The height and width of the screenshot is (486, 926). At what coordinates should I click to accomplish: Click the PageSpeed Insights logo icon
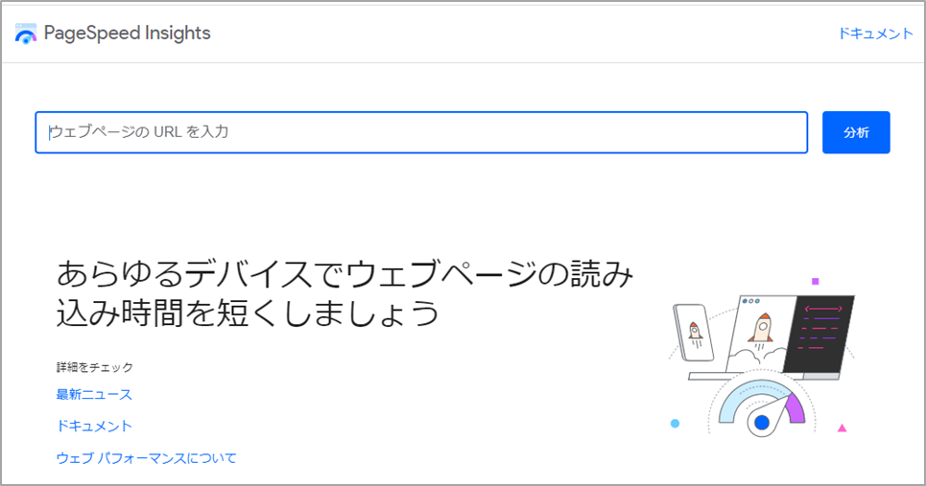click(26, 34)
